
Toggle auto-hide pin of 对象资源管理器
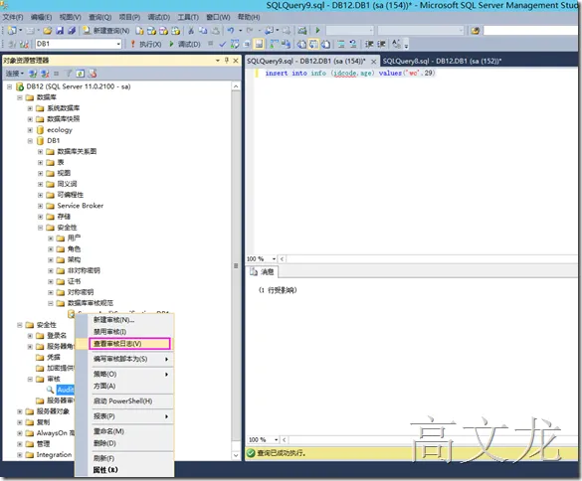[x=227, y=60]
